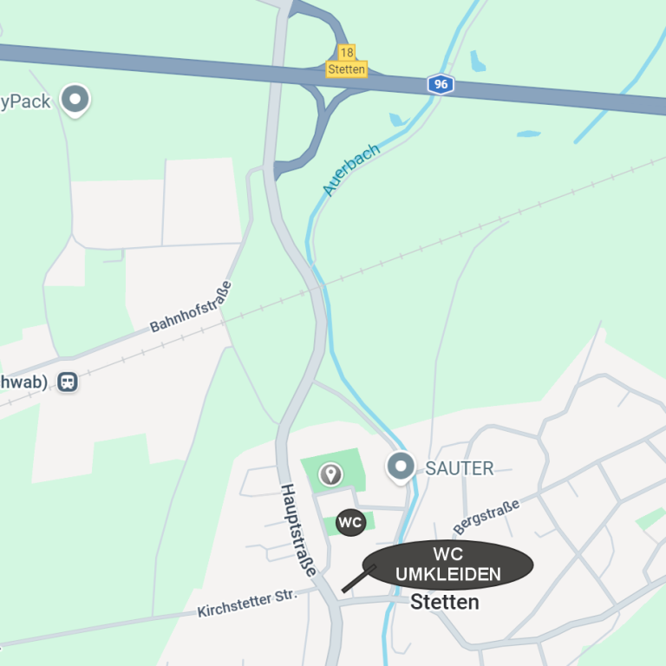Open the WC UMKLEIDEN callout bubble
The image size is (666, 666).
click(x=447, y=565)
